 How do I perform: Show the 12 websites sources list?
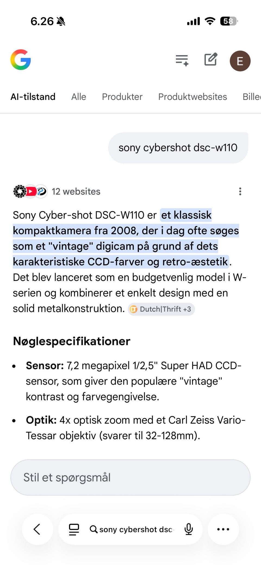76,192
